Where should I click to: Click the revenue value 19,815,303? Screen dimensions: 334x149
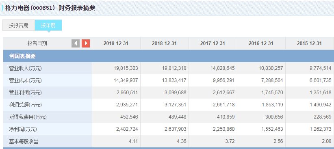(126, 68)
